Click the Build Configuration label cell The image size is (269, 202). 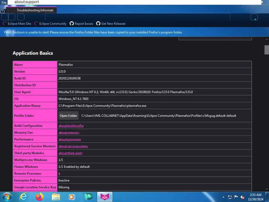[x=35, y=125]
